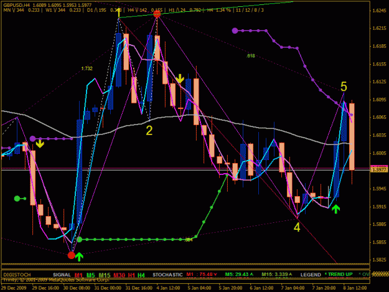
Task: Click the M5: 29.43 stochastic value
Action: click(x=239, y=274)
